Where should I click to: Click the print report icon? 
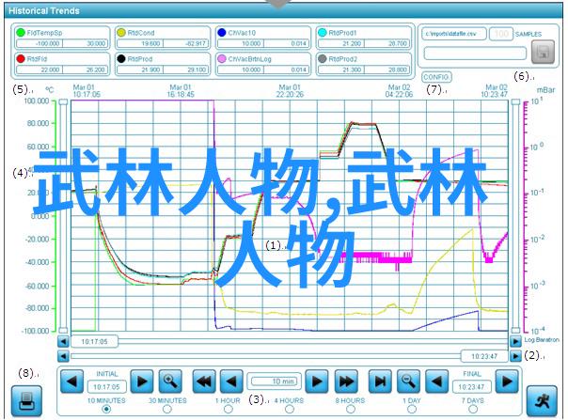[x=26, y=401]
